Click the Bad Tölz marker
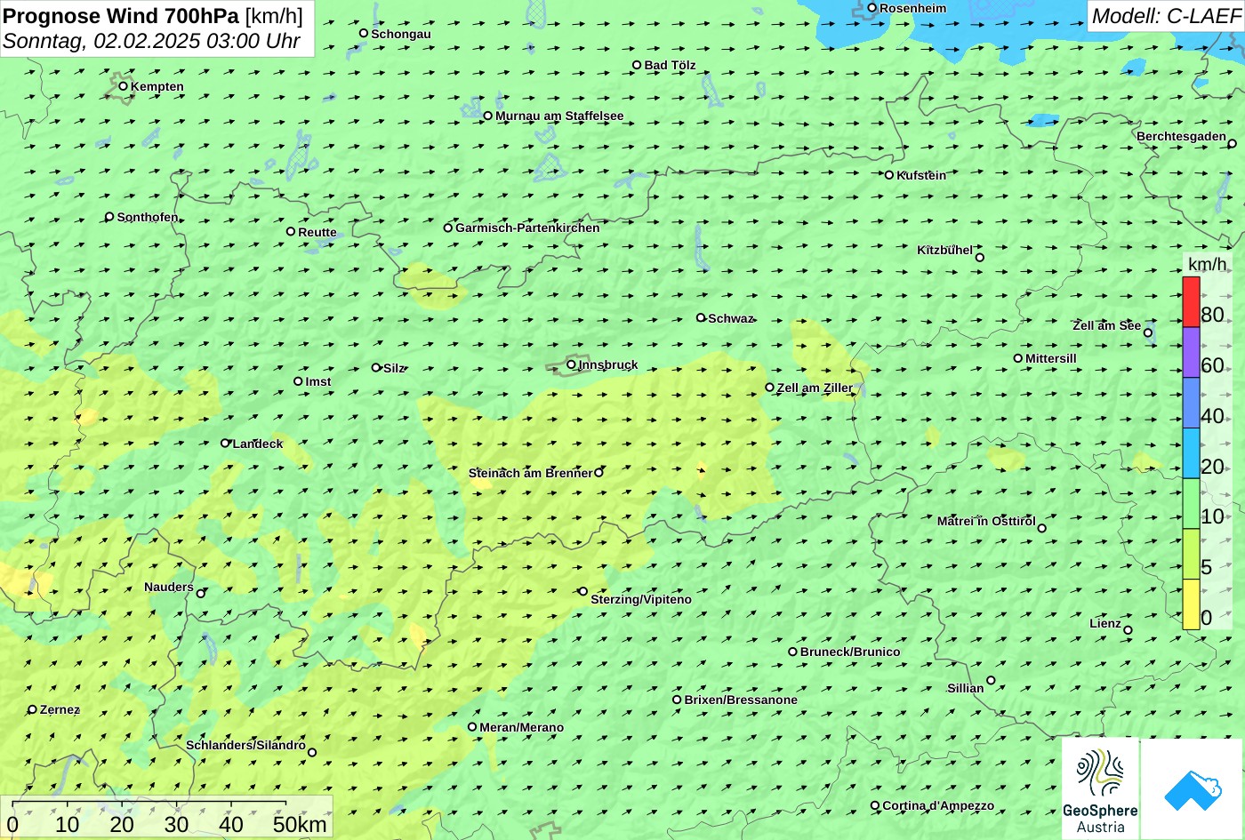Screen dimensions: 1245x840 point(637,65)
